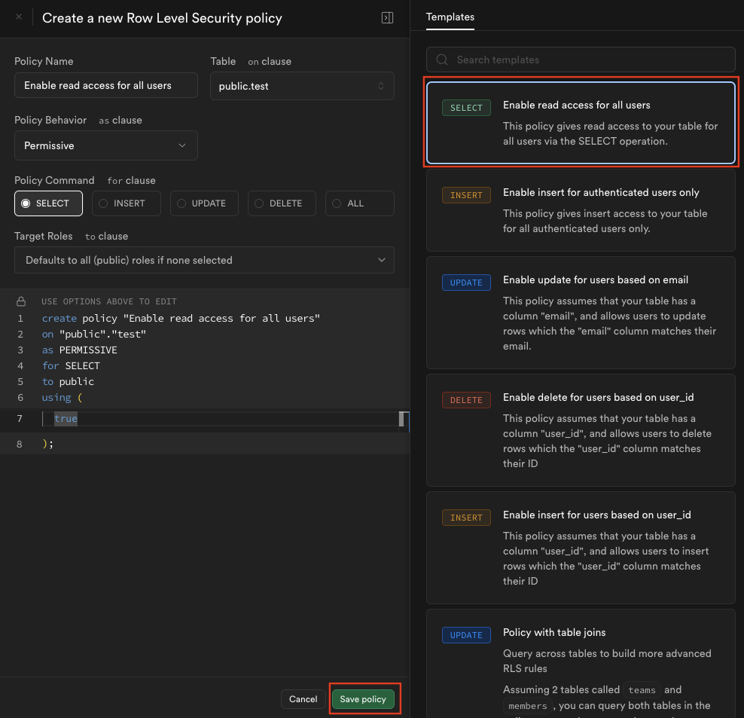Screen dimensions: 744x718
Task: Click the search magnifier icon in templates
Action: pyautogui.click(x=442, y=60)
